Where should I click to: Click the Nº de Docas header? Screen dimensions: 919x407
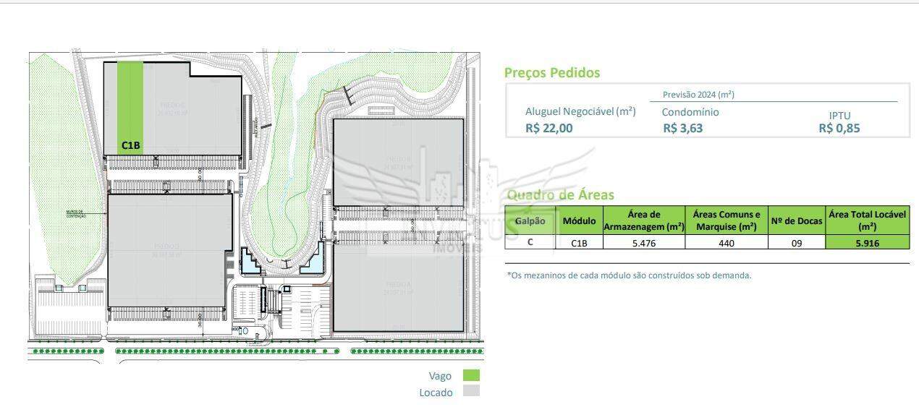(797, 220)
